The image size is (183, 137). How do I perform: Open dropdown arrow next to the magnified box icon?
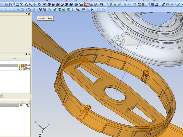[105, 4]
